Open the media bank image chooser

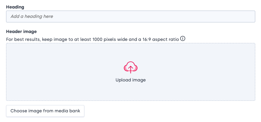pos(45,111)
